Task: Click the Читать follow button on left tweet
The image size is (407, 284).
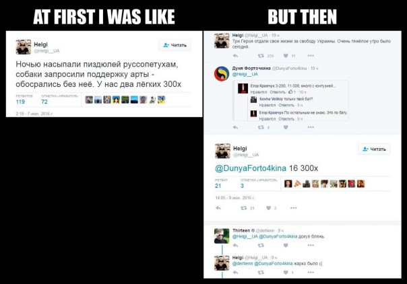Action: tap(175, 45)
